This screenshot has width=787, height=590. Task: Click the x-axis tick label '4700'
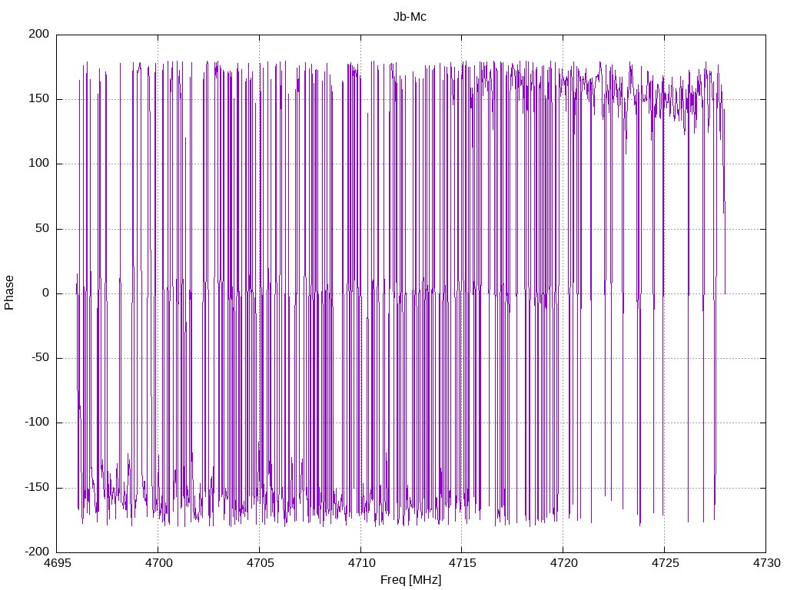pyautogui.click(x=158, y=563)
